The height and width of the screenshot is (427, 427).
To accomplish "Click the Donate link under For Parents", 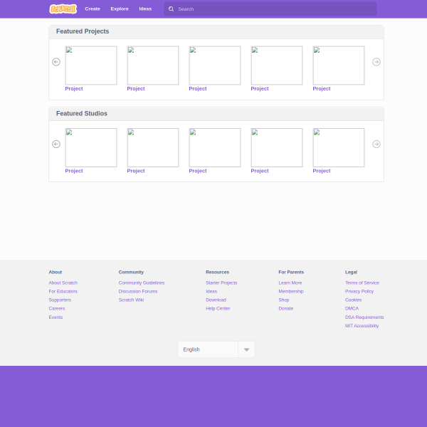I will pos(285,308).
